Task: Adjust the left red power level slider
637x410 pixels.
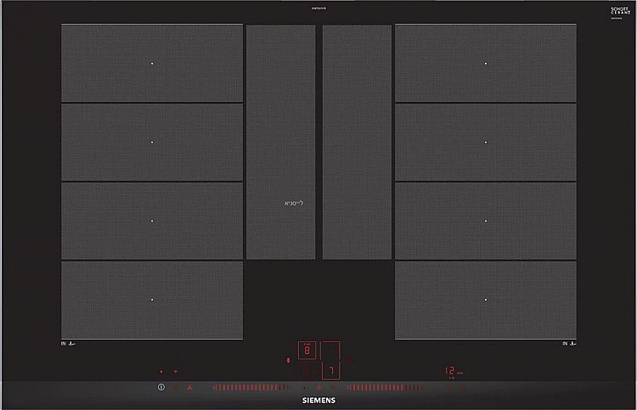Action: [x=251, y=388]
